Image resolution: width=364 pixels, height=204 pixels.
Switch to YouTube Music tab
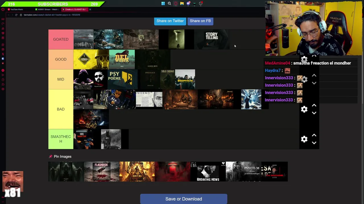(17, 9)
